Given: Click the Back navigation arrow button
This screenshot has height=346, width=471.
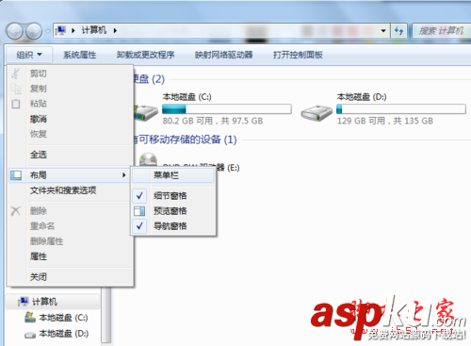Looking at the screenshot, I should 14,31.
